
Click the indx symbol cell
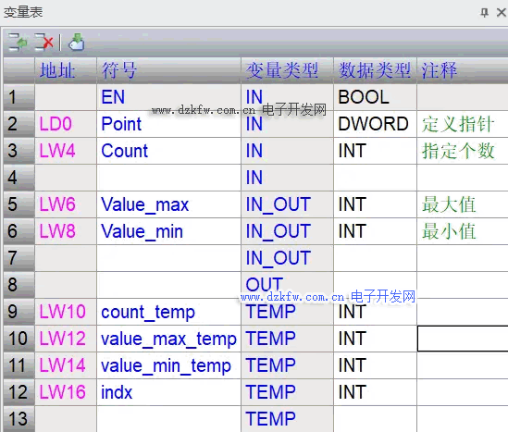click(x=168, y=392)
